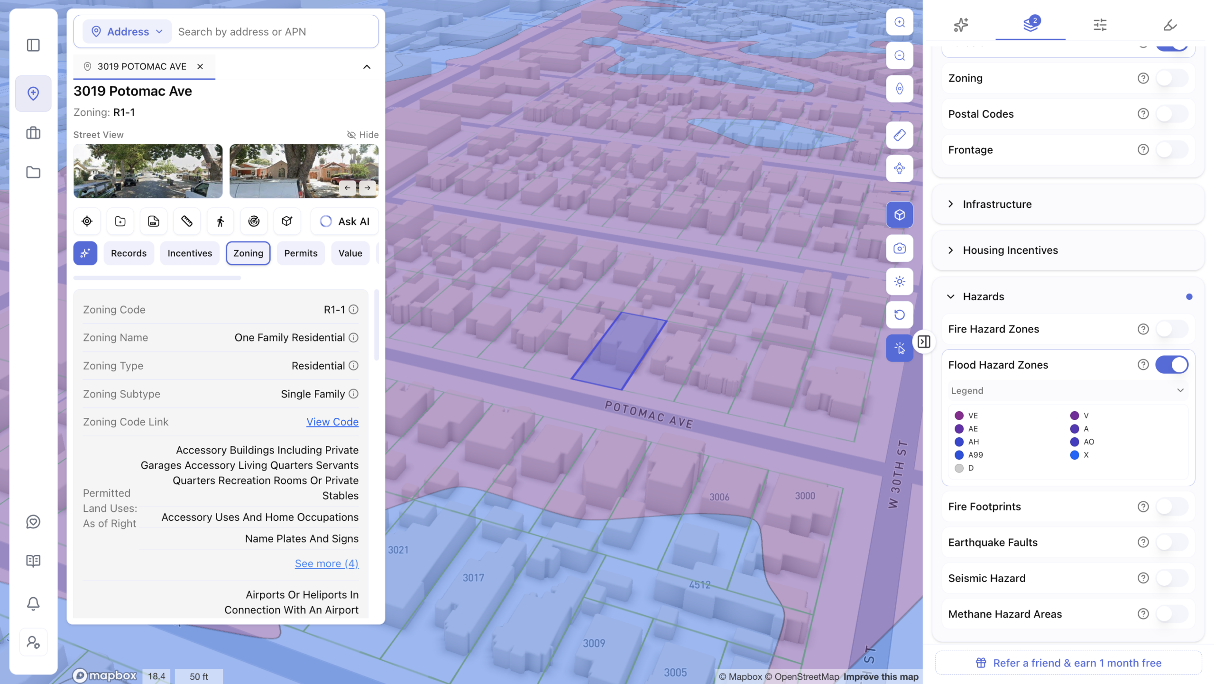The height and width of the screenshot is (684, 1214).
Task: Close the 3019 POTOMAC AVE tab
Action: pos(200,66)
